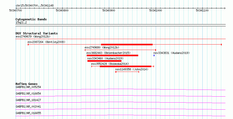Click the thick red bar of esv3552428
Image resolution: width=233 pixels, height=119 pixels.
pos(125,66)
